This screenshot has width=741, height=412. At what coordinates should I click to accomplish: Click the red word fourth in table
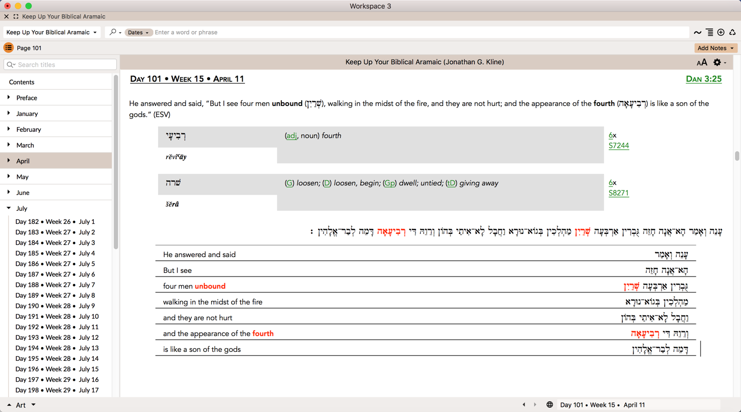263,333
